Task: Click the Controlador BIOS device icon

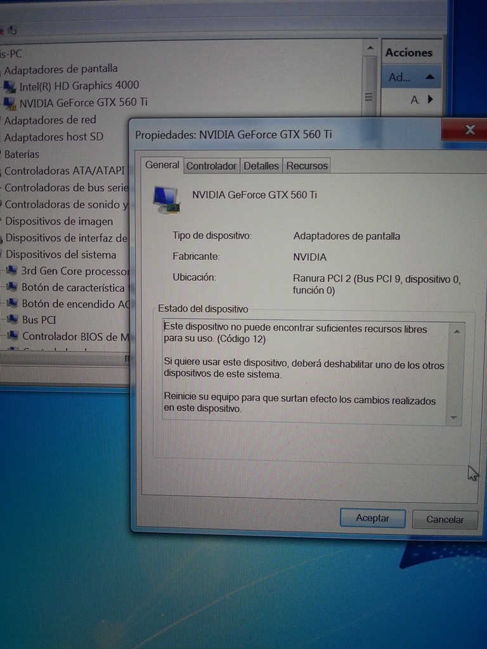Action: point(13,335)
